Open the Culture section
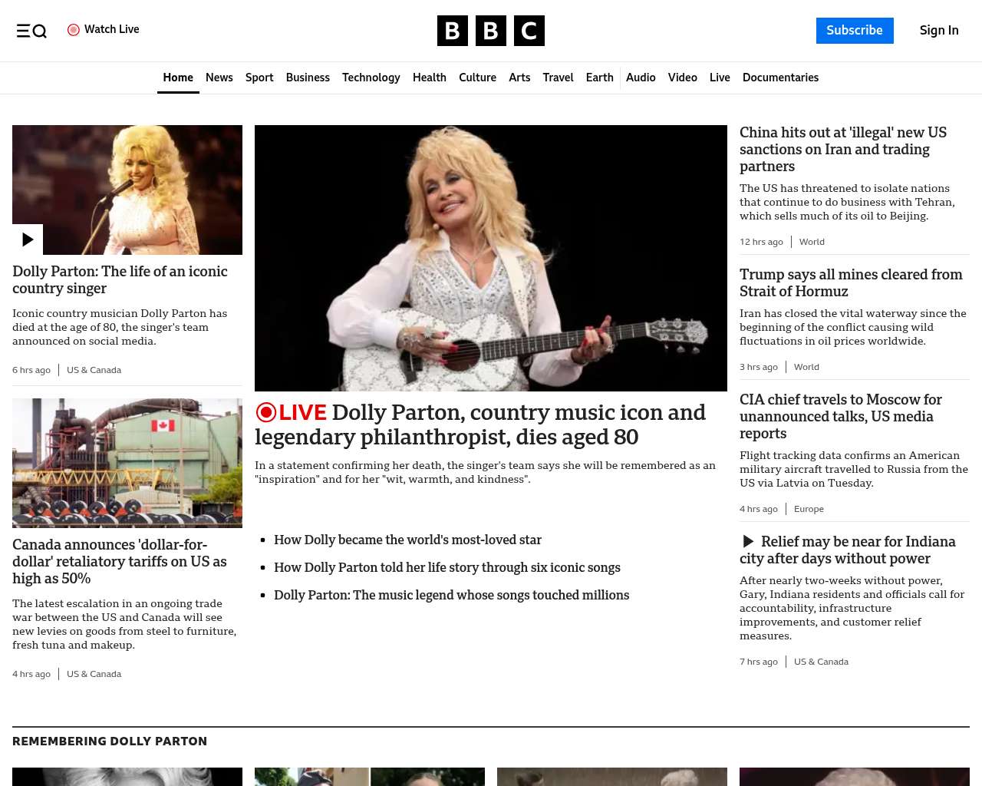 click(477, 78)
